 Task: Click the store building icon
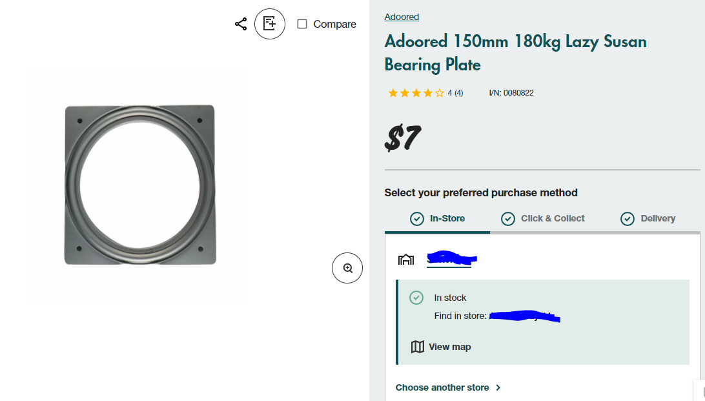point(406,260)
